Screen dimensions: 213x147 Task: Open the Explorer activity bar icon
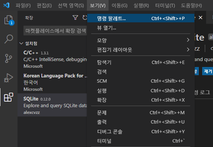click(x=9, y=20)
